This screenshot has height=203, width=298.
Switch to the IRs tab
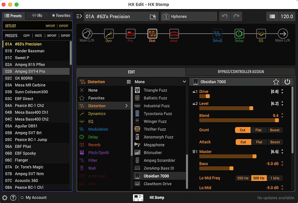37,16
